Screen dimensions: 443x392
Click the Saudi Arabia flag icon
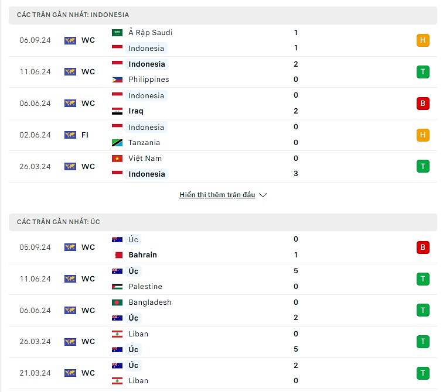(x=117, y=33)
